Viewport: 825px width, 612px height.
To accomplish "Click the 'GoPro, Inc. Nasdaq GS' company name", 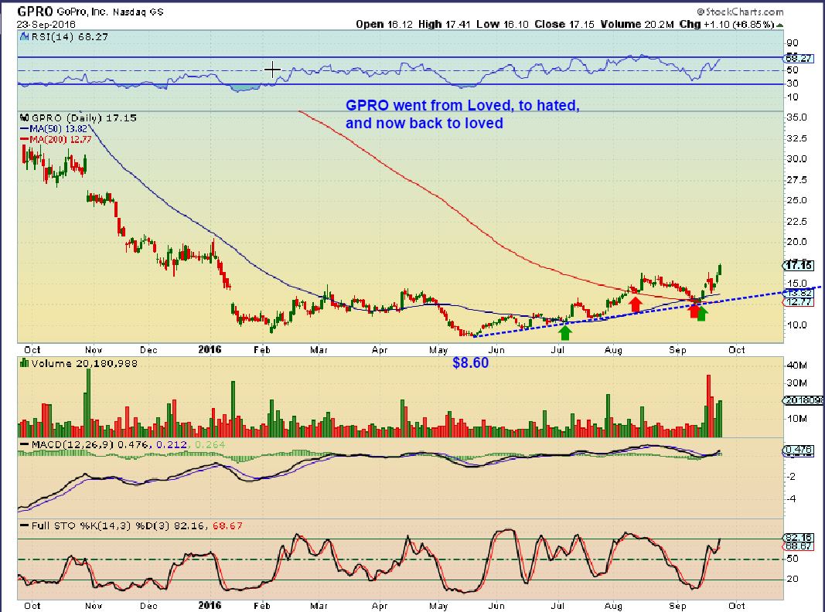I will 110,12.
